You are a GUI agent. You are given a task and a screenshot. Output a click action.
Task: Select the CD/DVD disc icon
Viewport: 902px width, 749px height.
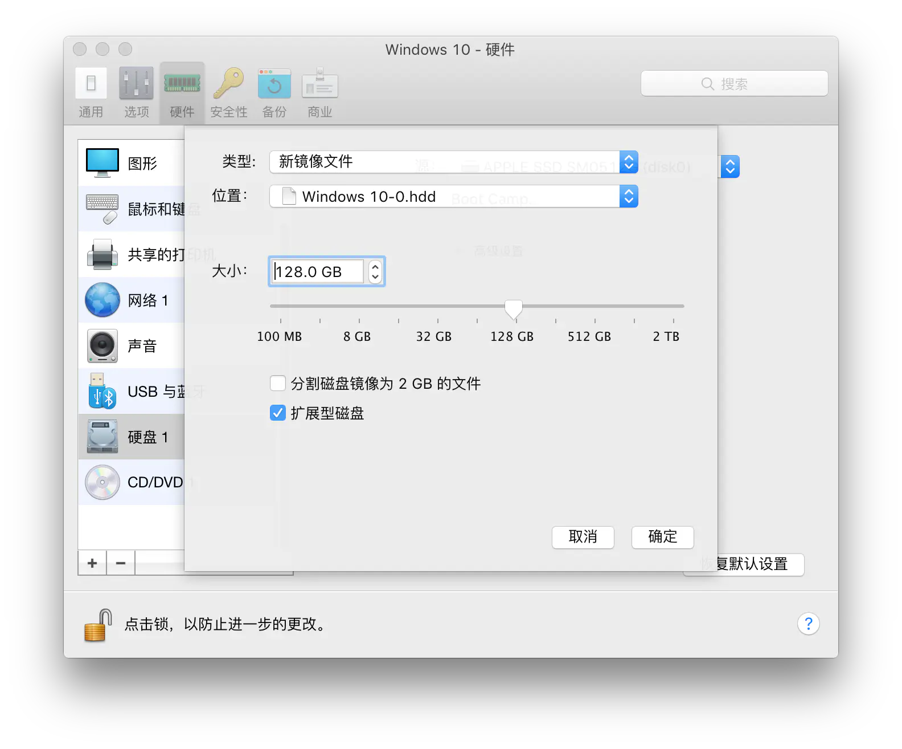pyautogui.click(x=102, y=482)
